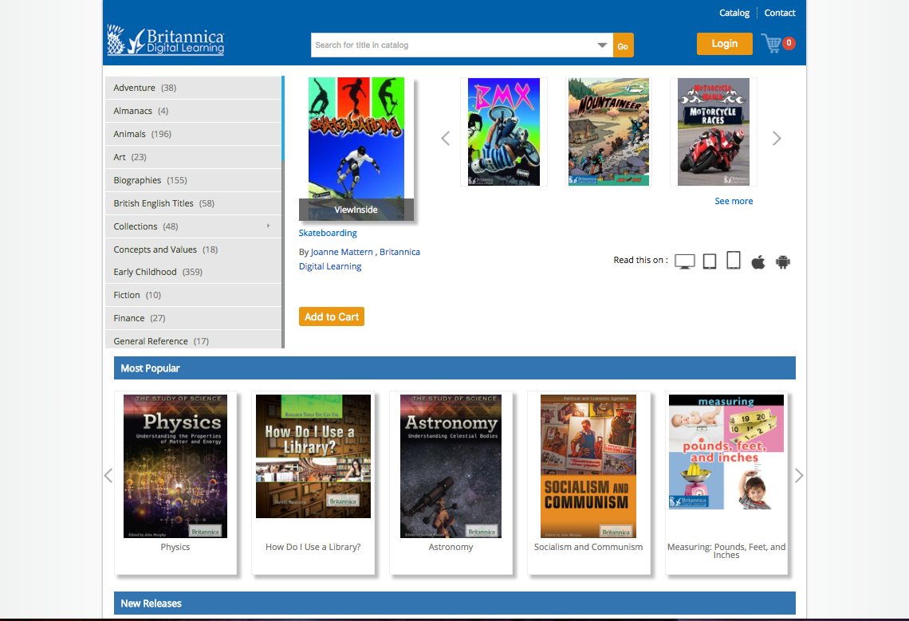Open British English Titles category

click(x=193, y=203)
